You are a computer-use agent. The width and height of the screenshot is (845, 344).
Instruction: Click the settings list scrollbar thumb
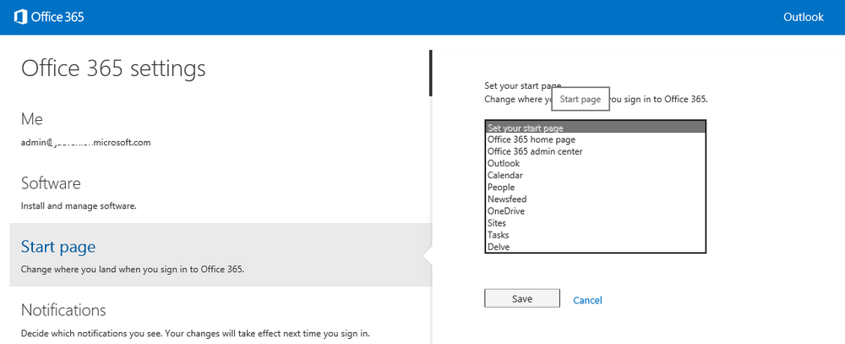(431, 73)
